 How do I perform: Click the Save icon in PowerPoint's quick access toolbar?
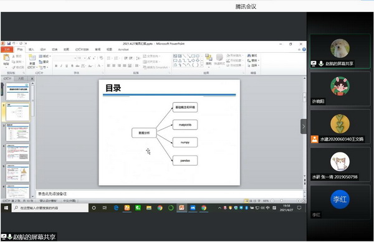(9, 44)
